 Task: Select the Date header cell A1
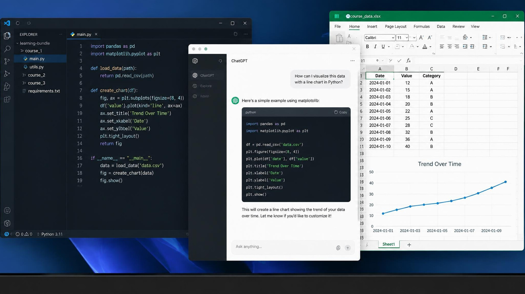click(x=380, y=76)
